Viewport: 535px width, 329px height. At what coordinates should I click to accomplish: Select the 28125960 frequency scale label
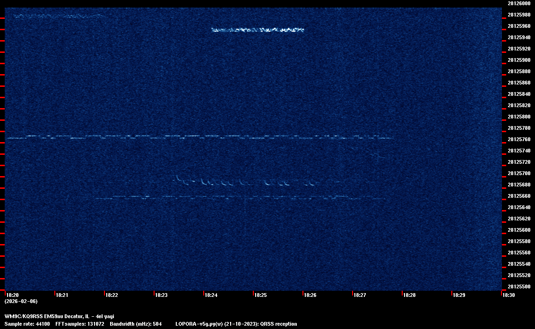(518, 26)
